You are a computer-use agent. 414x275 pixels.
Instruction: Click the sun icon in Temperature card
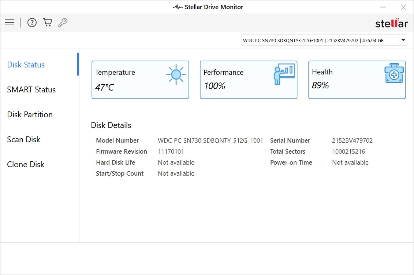176,74
